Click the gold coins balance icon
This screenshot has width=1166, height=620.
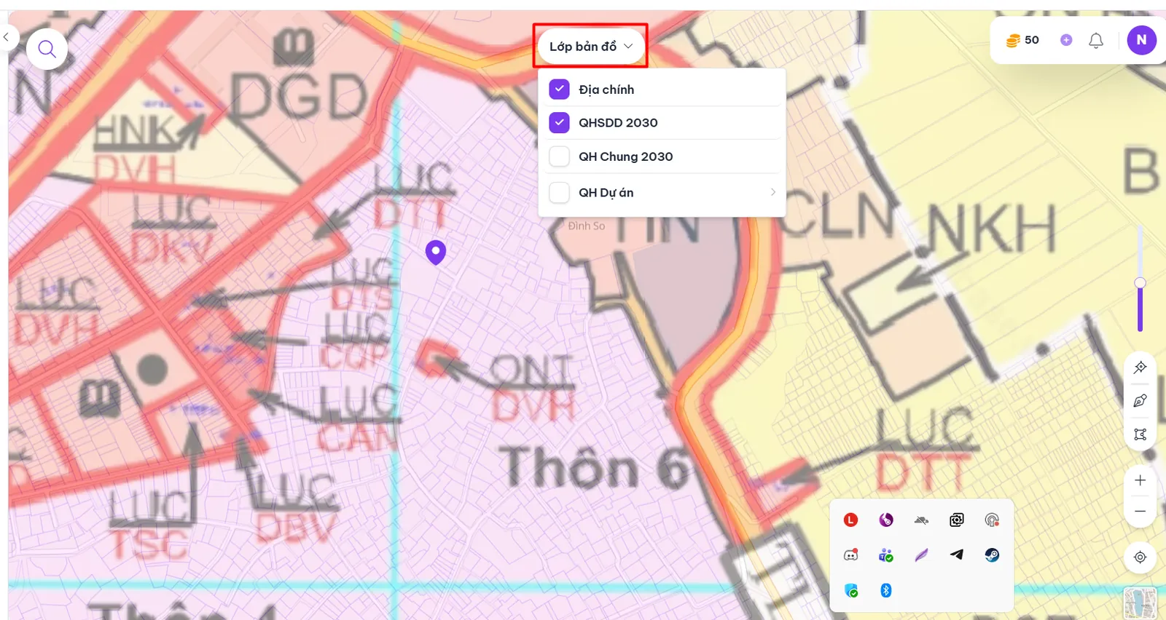click(1012, 41)
